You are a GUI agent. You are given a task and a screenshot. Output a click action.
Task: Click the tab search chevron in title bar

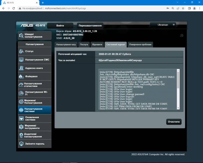click(177, 2)
